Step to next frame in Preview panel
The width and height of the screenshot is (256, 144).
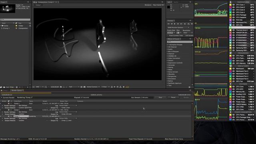[178, 24]
